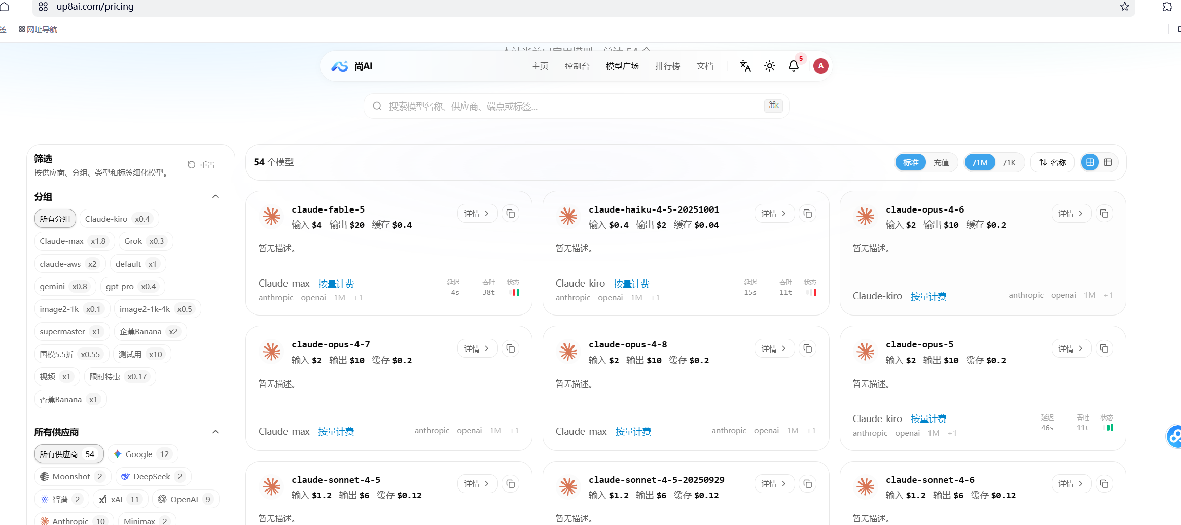The image size is (1181, 525).
Task: Focus the model search field
Action: click(x=576, y=106)
